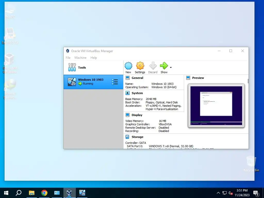Click the 2048 MB base memory value

pos(151,99)
